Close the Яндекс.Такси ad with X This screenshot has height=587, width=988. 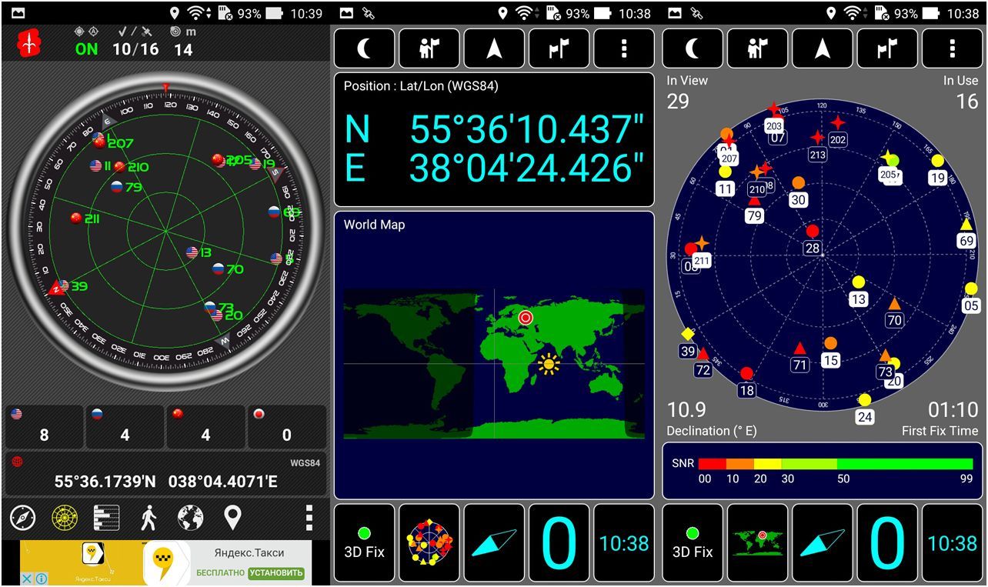[x=26, y=578]
